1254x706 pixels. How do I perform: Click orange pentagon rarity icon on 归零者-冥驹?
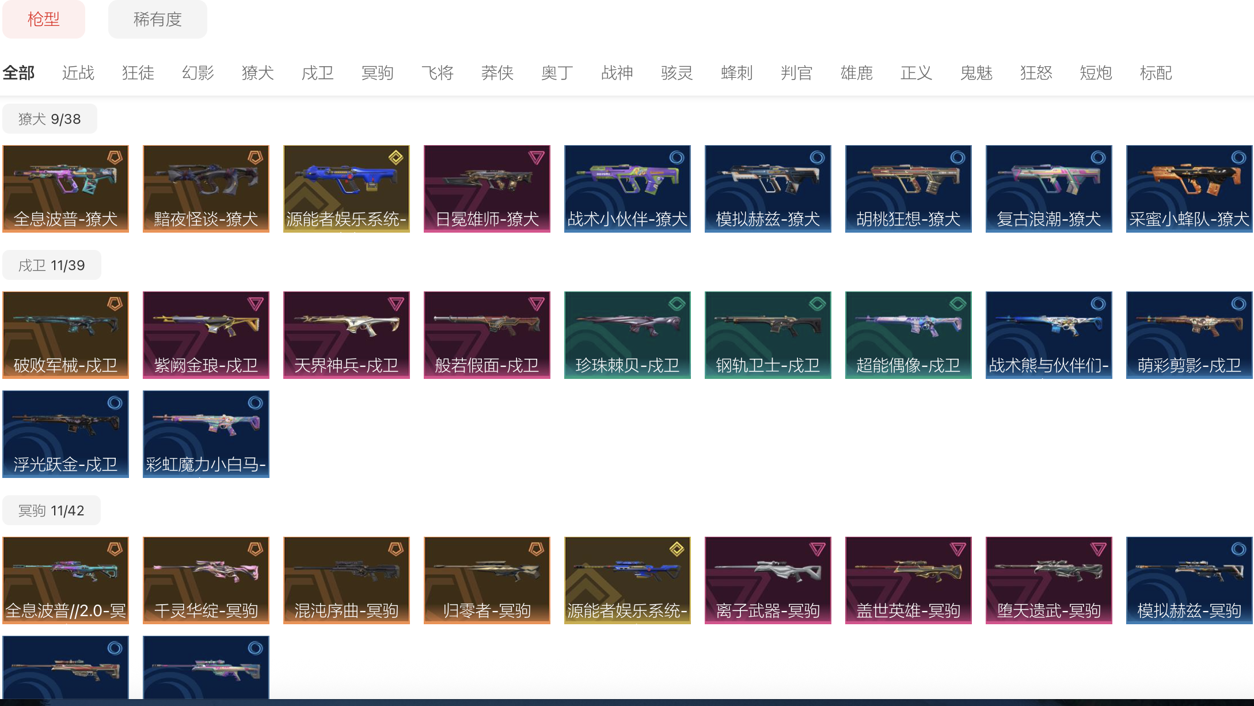(x=536, y=549)
